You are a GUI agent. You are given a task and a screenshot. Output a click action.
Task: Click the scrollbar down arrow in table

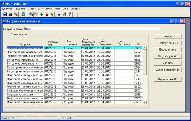tap(145, 102)
